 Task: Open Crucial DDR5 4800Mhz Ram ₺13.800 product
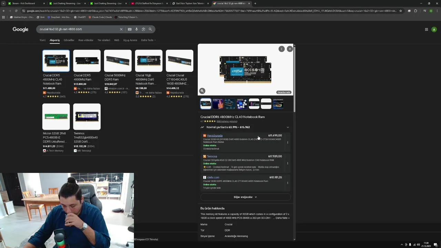pyautogui.click(x=87, y=72)
